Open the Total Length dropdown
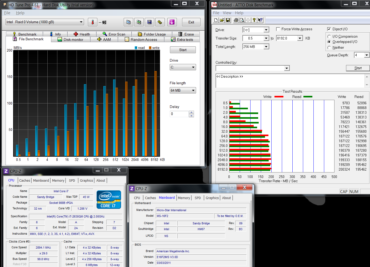 click(x=266, y=47)
